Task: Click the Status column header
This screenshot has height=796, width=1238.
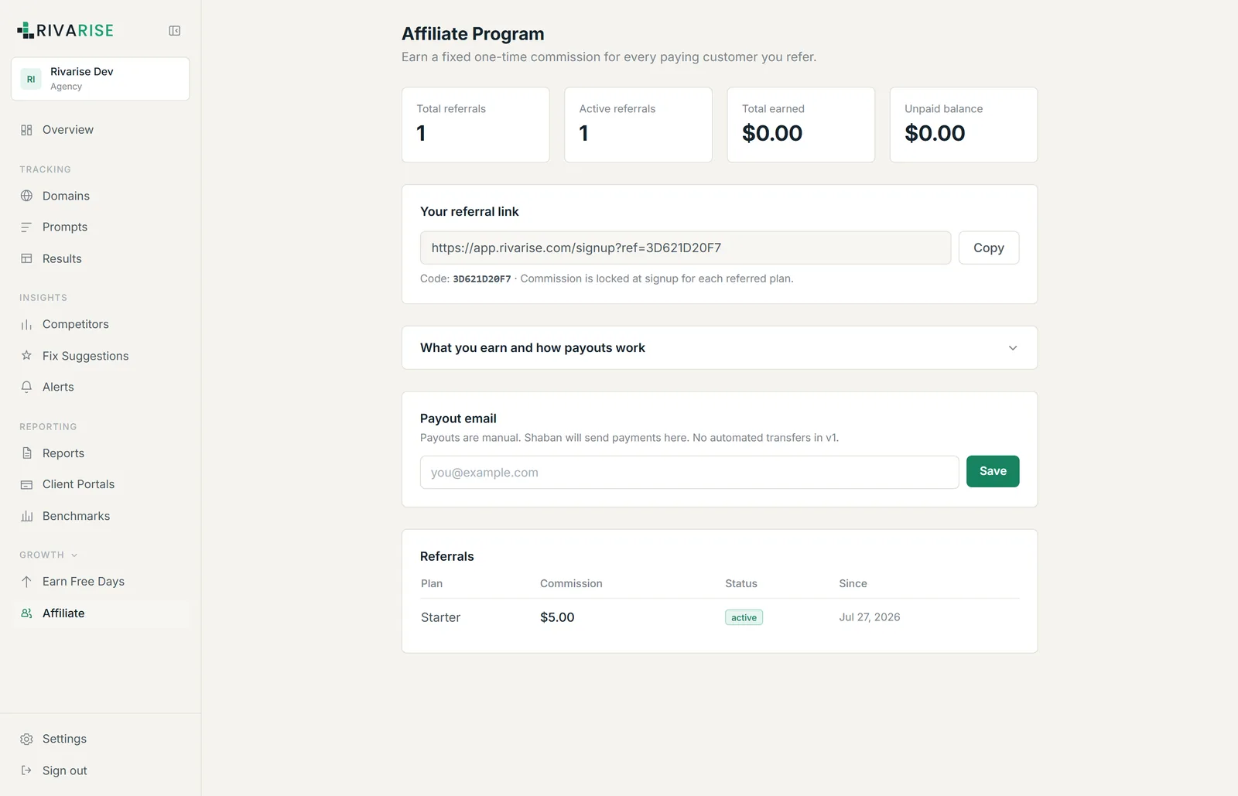Action: [x=741, y=583]
